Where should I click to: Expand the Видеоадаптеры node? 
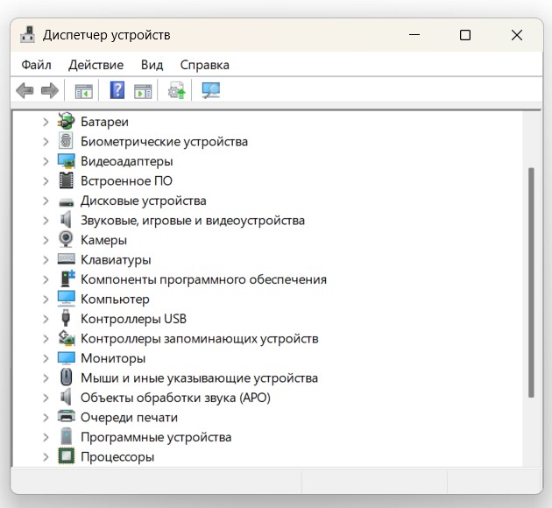(46, 161)
